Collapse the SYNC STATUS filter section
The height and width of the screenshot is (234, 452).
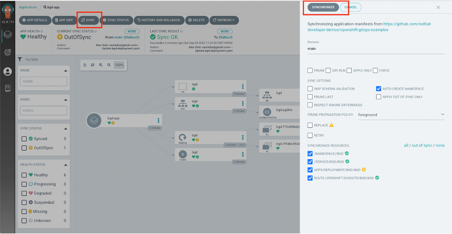pos(66,129)
